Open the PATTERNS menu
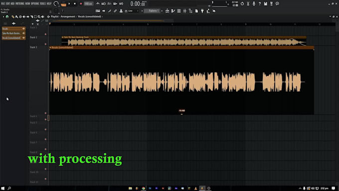The width and height of the screenshot is (339, 191). [19, 3]
